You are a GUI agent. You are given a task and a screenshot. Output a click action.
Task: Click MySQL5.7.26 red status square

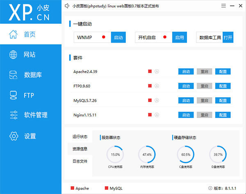150,100
